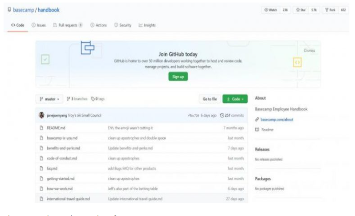Open watchers count 236
This screenshot has height=216, width=355.
[285, 10]
